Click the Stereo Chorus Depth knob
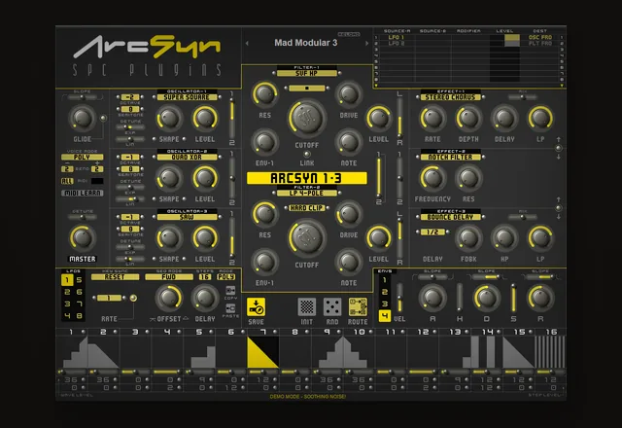 (x=468, y=118)
